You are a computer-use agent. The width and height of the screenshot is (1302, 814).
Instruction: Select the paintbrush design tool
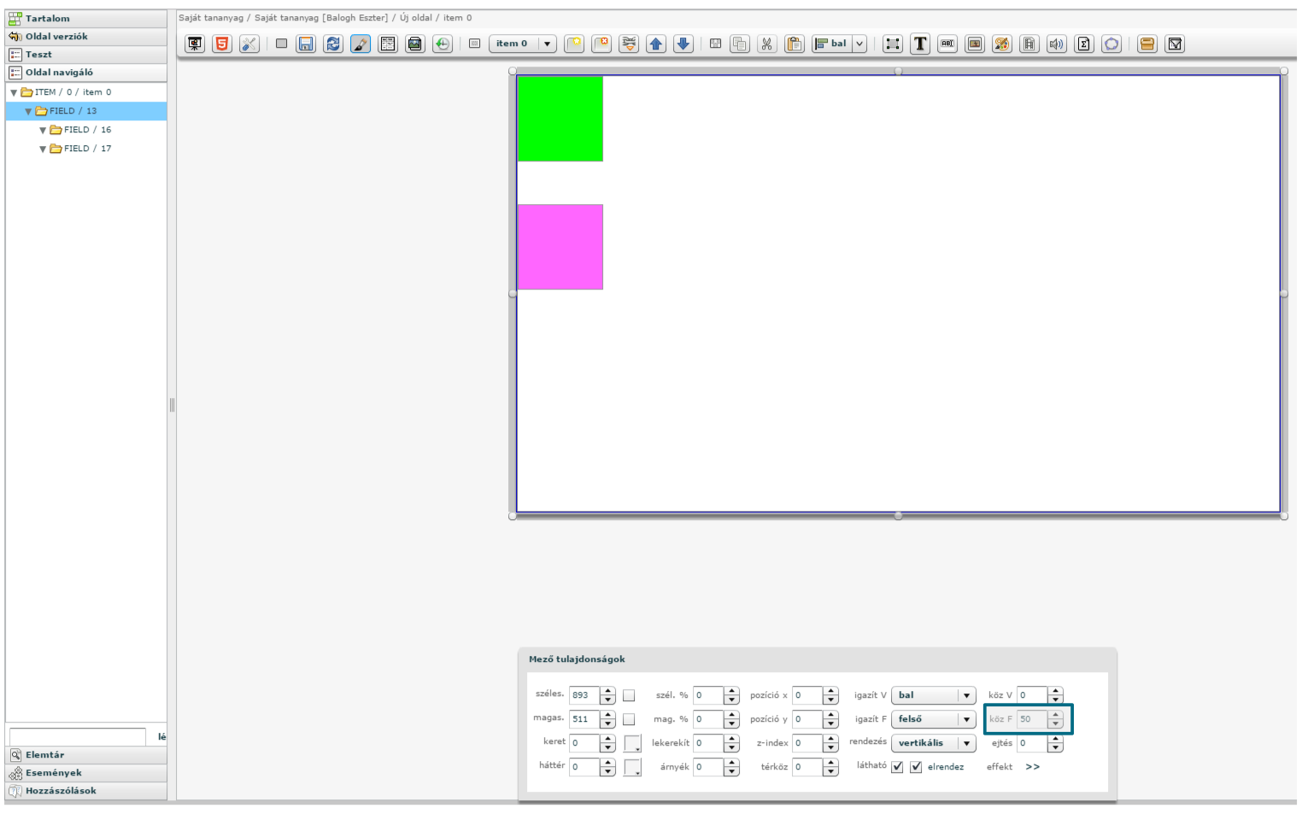click(361, 44)
